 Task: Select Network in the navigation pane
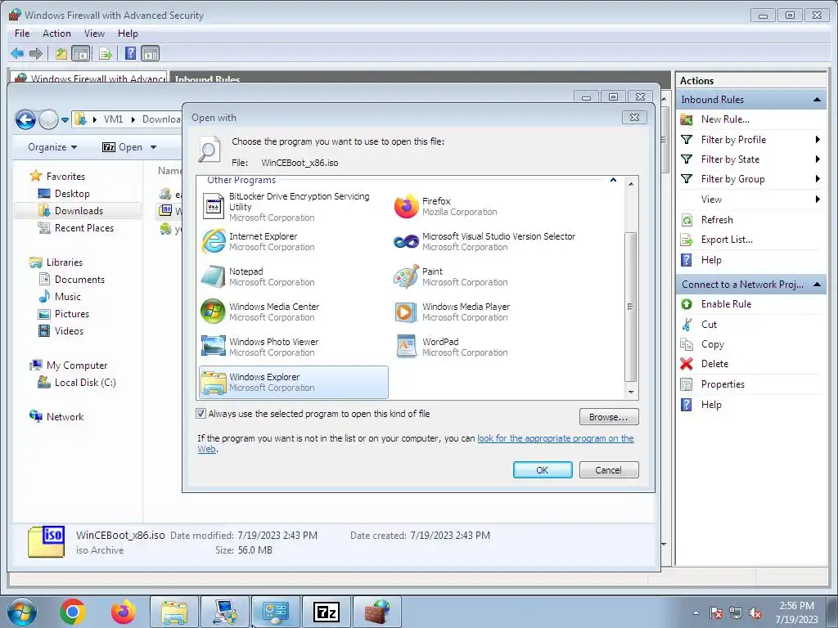click(x=65, y=416)
